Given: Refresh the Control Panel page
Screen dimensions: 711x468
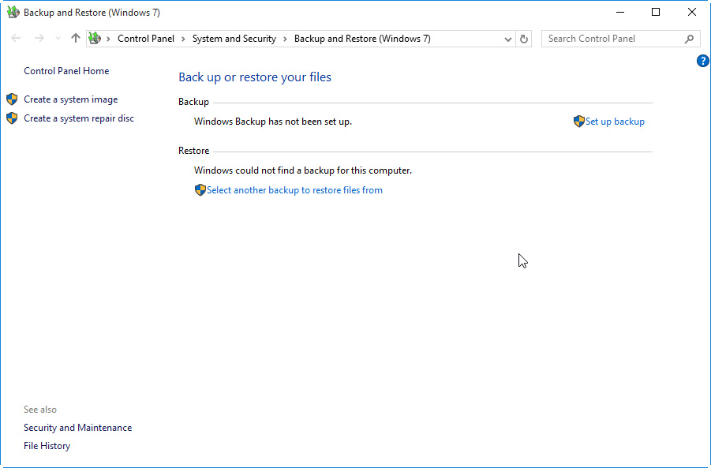Looking at the screenshot, I should click(x=524, y=39).
